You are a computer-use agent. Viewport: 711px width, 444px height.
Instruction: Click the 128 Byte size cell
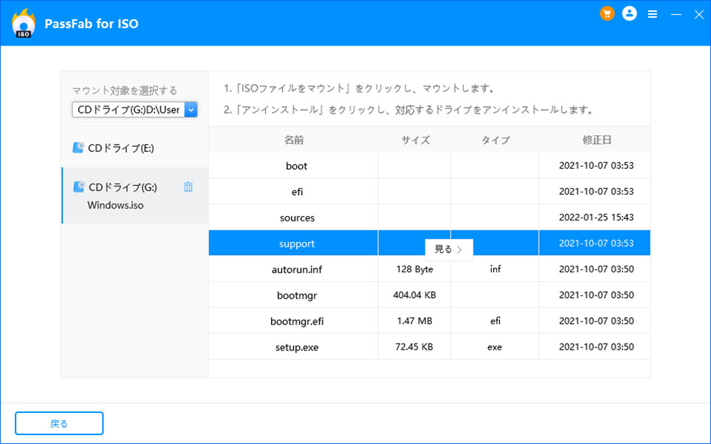414,269
